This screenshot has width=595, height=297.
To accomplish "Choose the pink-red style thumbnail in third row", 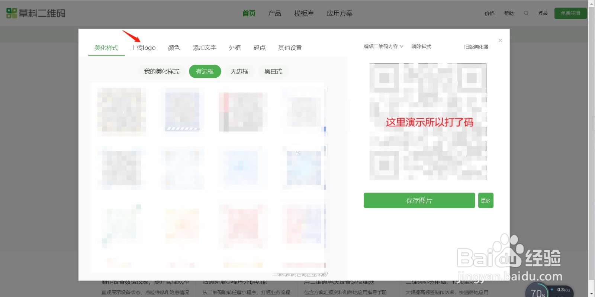I will click(x=243, y=226).
